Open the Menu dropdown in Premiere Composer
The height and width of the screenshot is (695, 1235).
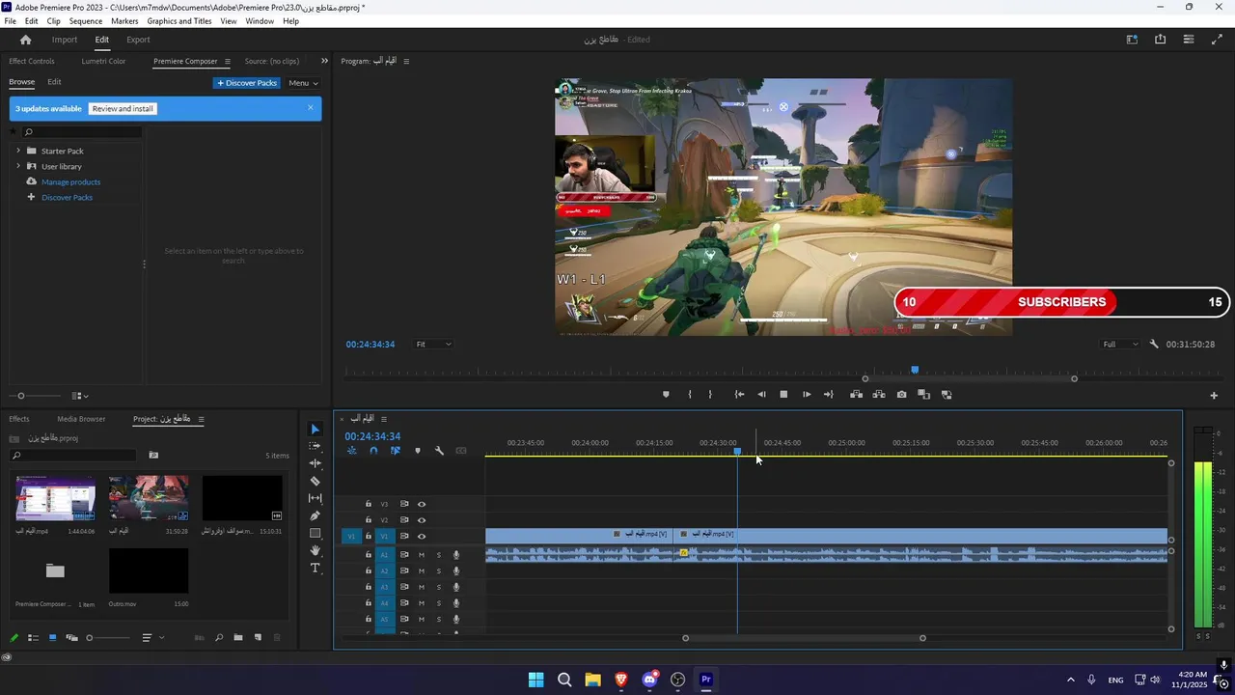[x=303, y=83]
